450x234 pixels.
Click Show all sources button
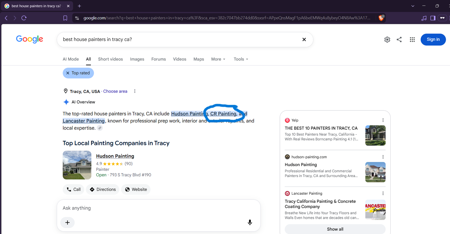[335, 229]
